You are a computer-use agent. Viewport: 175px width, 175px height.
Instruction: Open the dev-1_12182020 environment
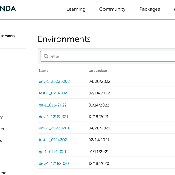tap(54, 163)
